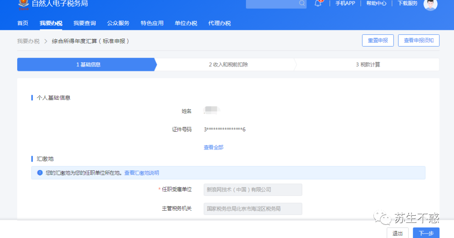Open the user avatar menu

pyautogui.click(x=430, y=4)
